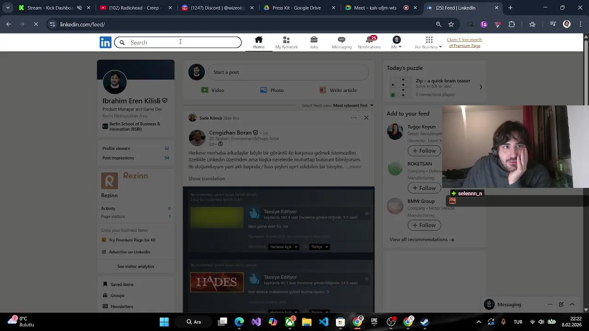
Task: Open File Explorer from taskbar
Action: tap(306, 322)
